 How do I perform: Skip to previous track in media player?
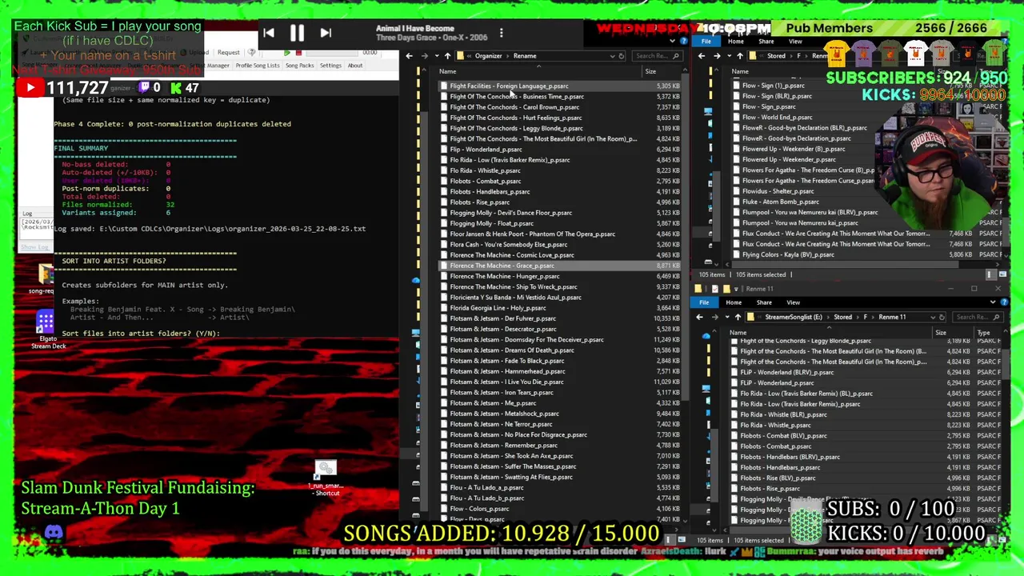coord(269,33)
